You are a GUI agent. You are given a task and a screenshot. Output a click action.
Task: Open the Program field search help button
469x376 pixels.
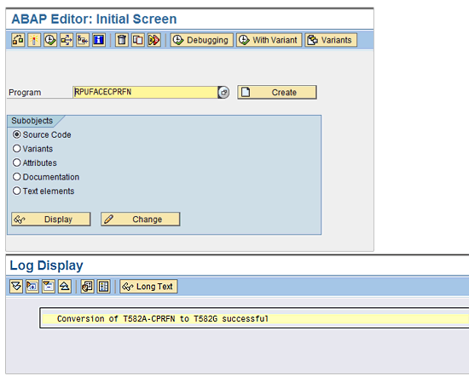coord(223,92)
